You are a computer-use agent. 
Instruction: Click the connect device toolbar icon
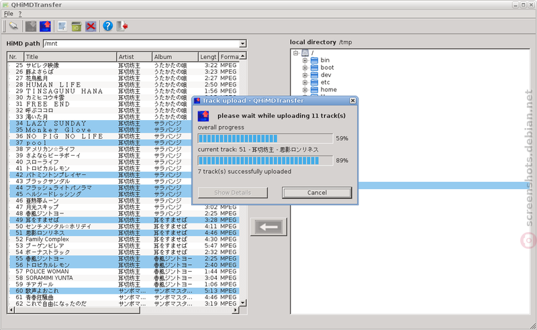(13, 26)
